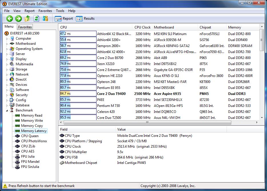This screenshot has height=191, width=267.
Task: Click the Manage users people icon
Action: tap(45, 19)
